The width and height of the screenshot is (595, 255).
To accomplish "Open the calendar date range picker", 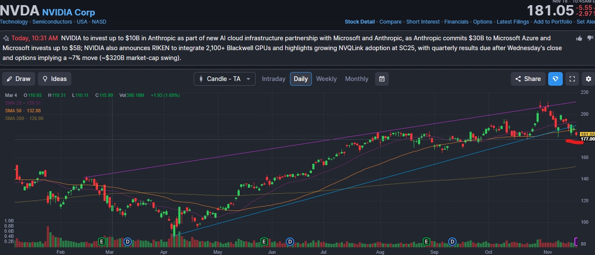I will [x=381, y=79].
